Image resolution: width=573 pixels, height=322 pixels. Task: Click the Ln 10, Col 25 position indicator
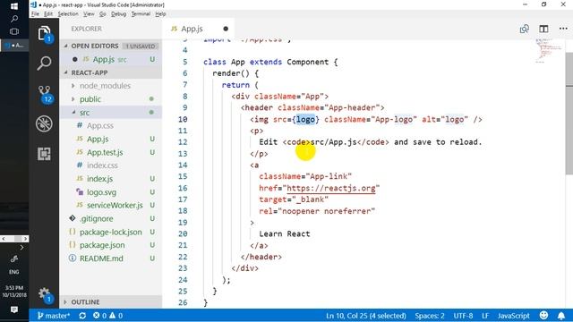366,316
